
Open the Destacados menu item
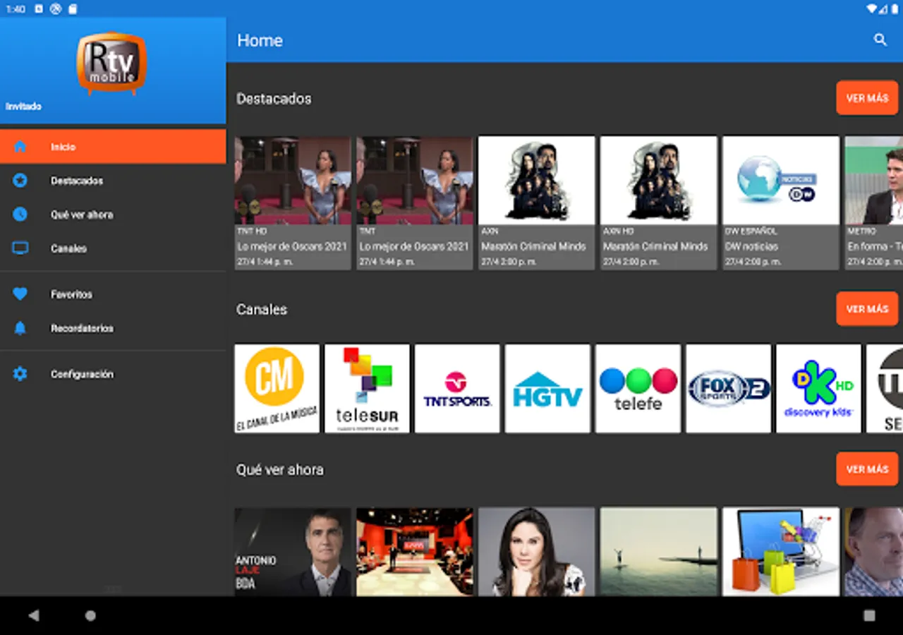click(x=113, y=181)
